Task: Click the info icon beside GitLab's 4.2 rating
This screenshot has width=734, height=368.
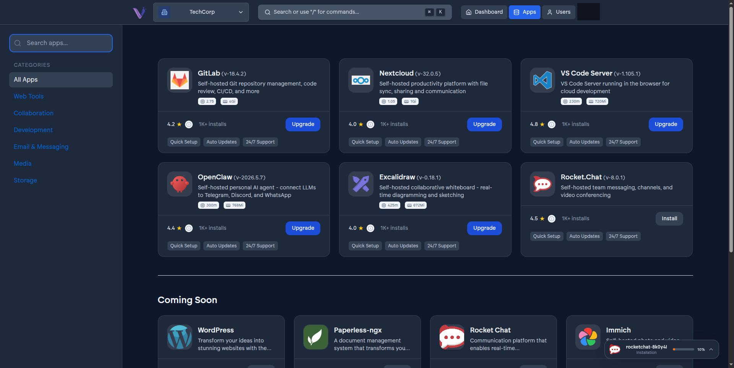Action: pos(189,124)
